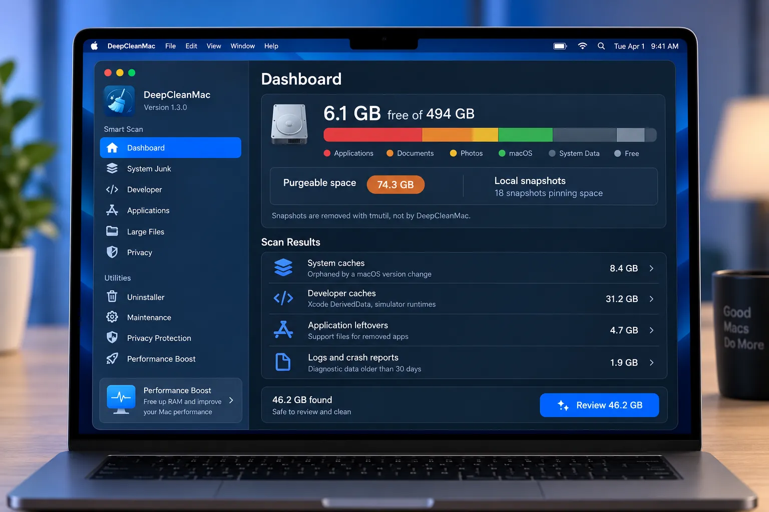Click the Maintenance gear icon

[112, 317]
